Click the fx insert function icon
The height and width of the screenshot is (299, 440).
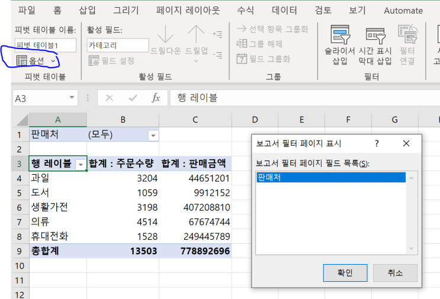(x=156, y=98)
